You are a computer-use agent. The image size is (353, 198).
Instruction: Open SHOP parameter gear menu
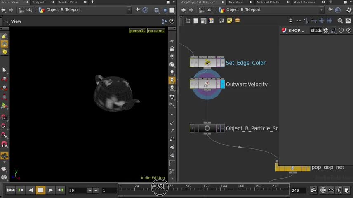pos(325,30)
